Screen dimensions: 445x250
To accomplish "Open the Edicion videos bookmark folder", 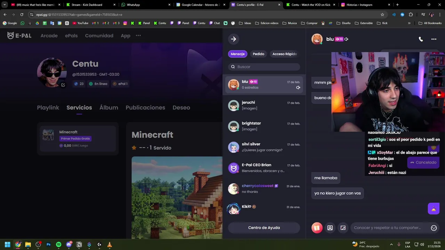I will 267,23.
